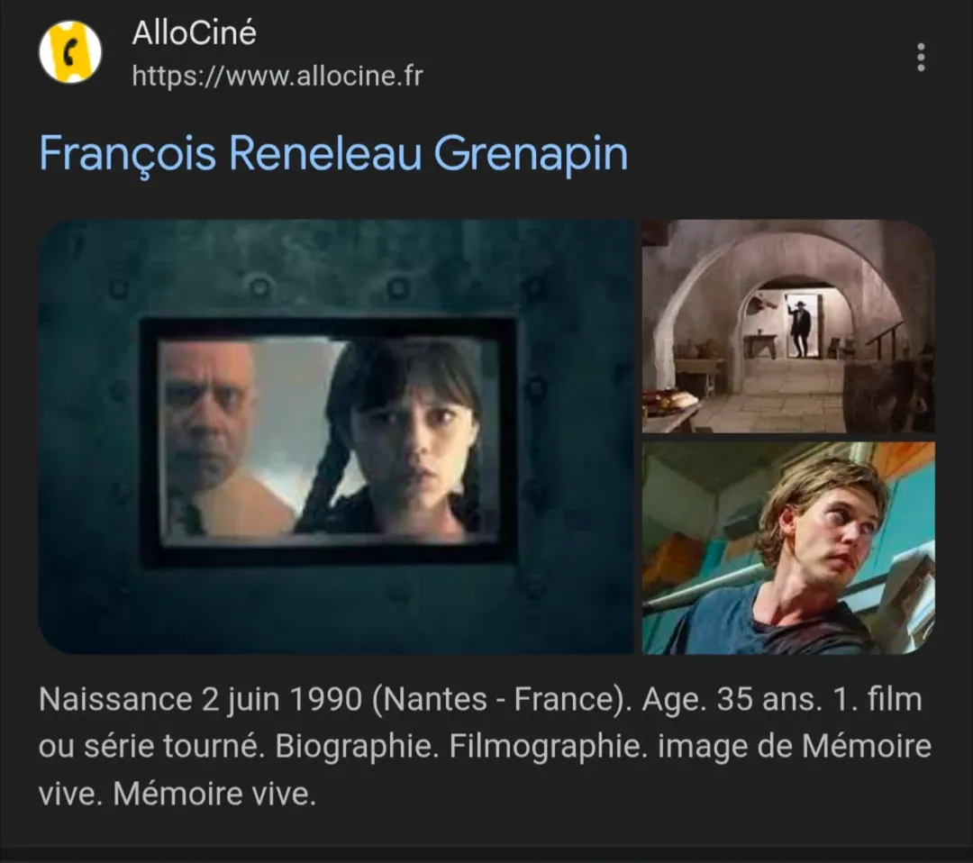Click the yellow AlloCiné ticket favicon
Viewport: 973px width, 863px height.
(70, 52)
